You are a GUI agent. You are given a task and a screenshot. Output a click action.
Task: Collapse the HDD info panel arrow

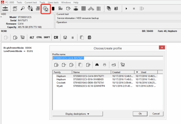[x=1, y=17]
